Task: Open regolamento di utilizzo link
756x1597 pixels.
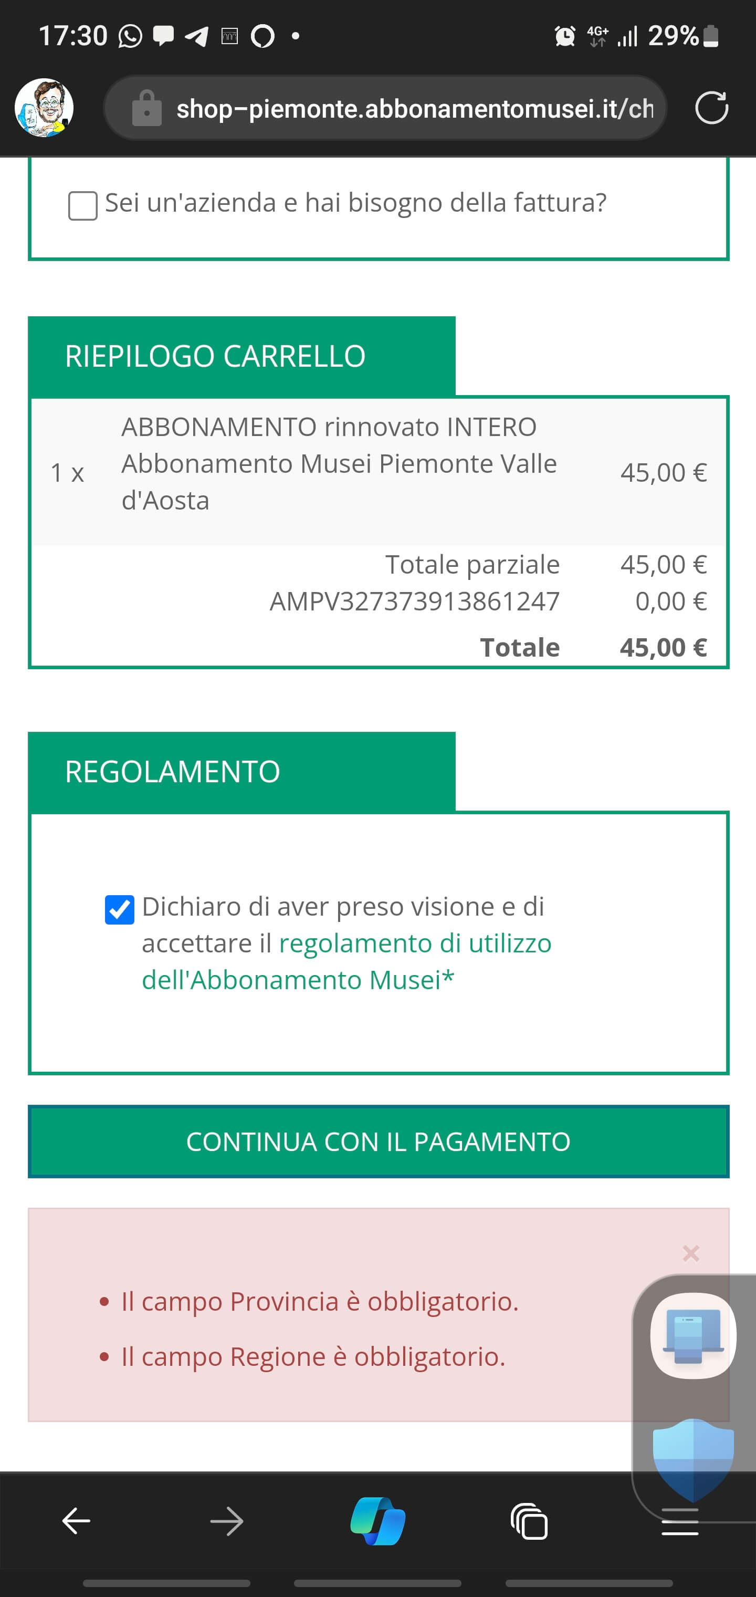Action: tap(415, 943)
